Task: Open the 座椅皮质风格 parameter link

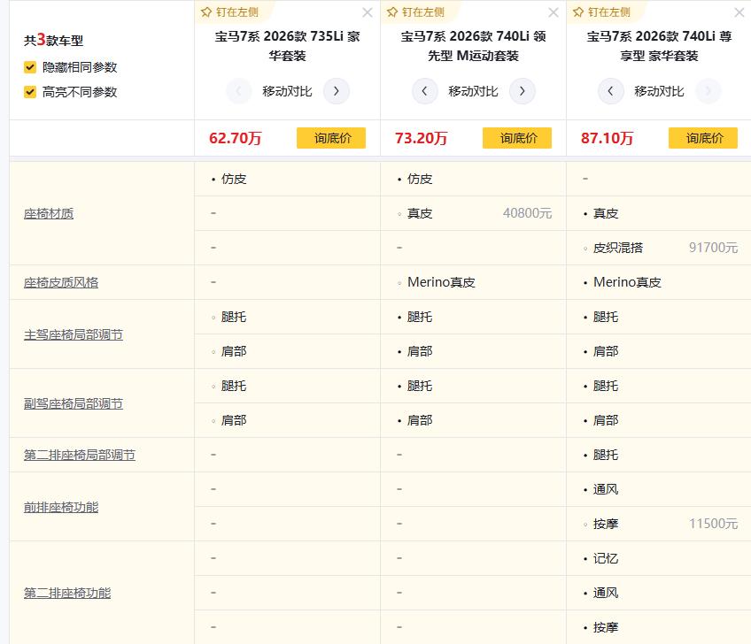Action: point(61,282)
